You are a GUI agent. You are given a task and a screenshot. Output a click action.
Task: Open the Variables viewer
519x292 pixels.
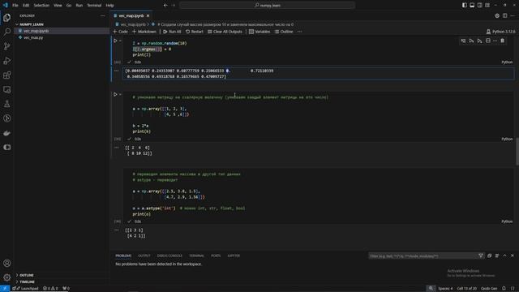pos(259,32)
